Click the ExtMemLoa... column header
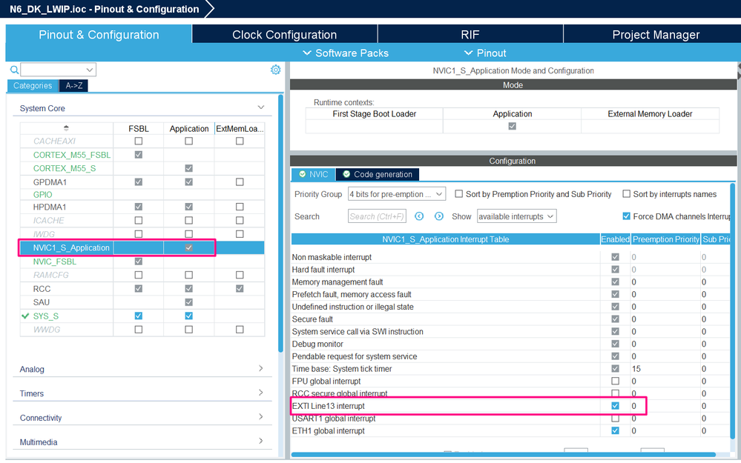The image size is (741, 463). [240, 128]
